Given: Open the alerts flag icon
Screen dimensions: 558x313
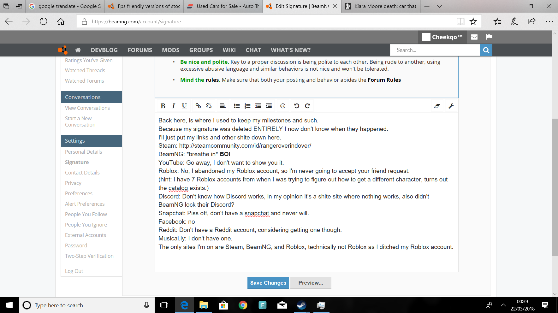Looking at the screenshot, I should click(x=489, y=37).
